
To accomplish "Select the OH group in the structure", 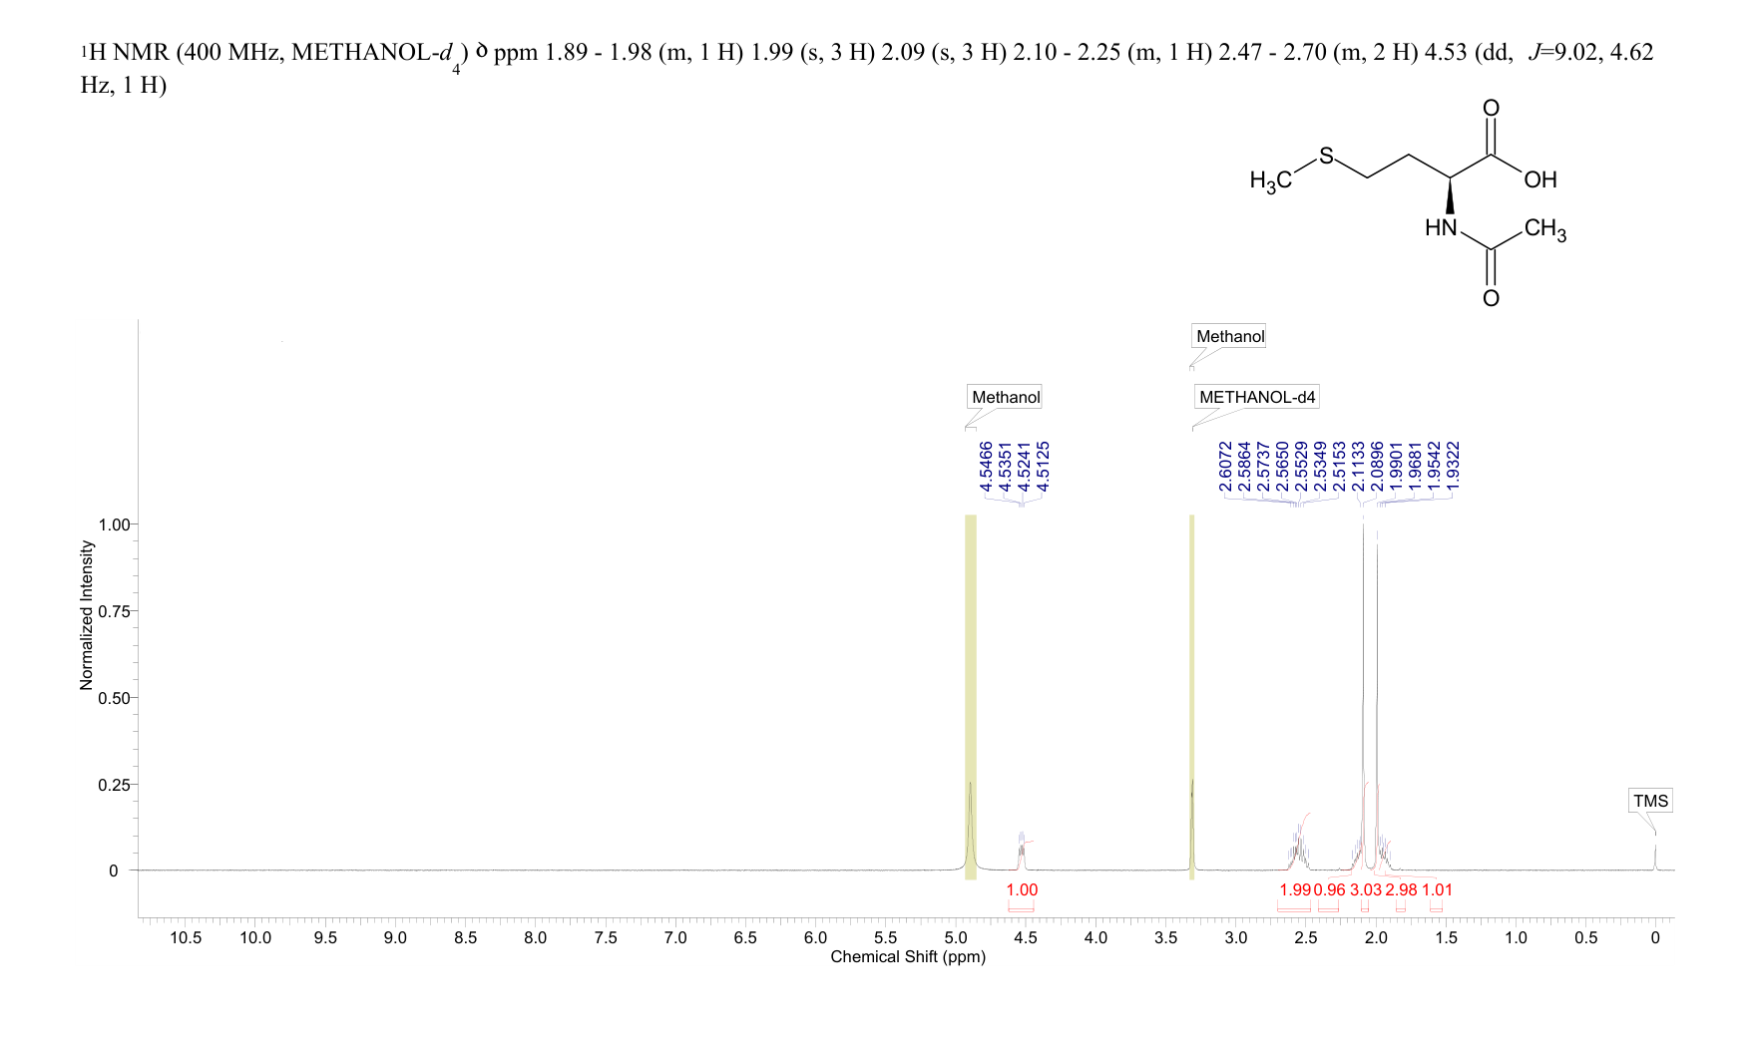I will pos(1540,179).
